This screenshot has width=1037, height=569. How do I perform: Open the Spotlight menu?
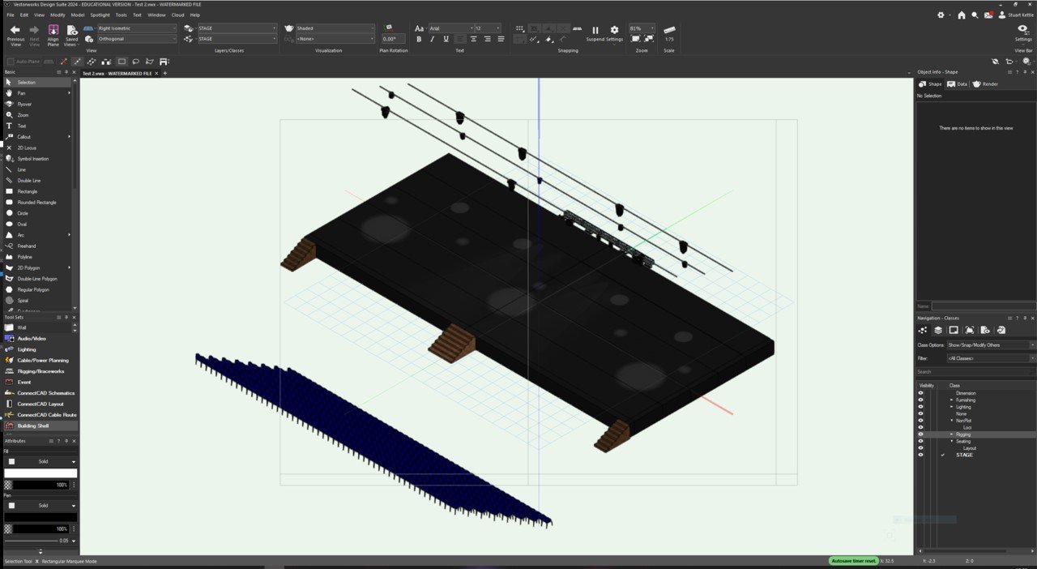click(x=100, y=15)
